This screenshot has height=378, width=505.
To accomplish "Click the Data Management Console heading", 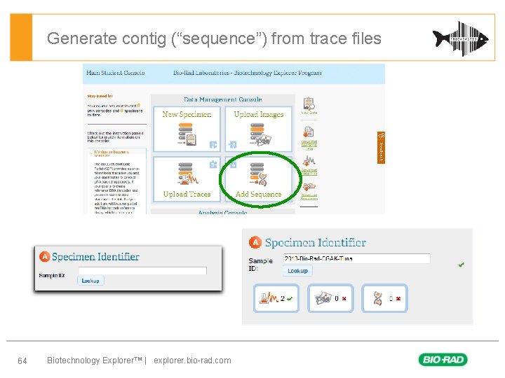I will (223, 99).
